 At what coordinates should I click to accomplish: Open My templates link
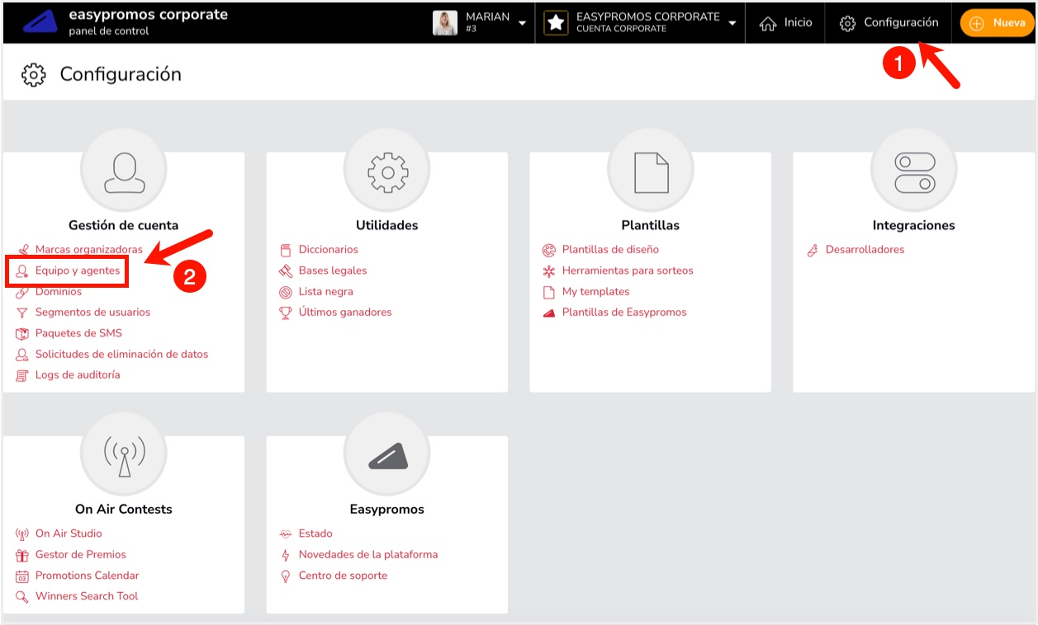coord(596,291)
